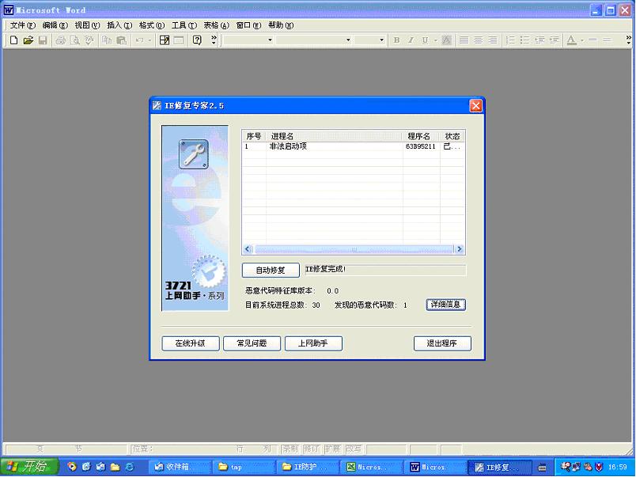This screenshot has width=636, height=477.
Task: Open the 编辑 menu
Action: pyautogui.click(x=55, y=25)
